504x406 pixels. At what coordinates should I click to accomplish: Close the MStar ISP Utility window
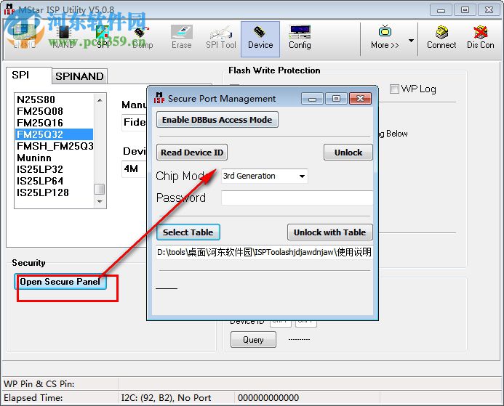489,10
